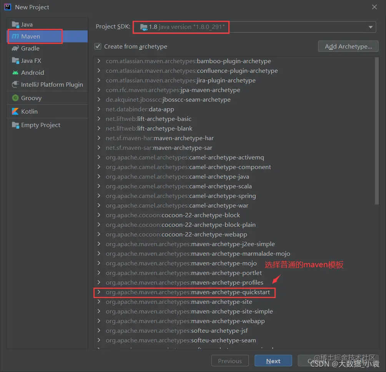Expand the camel-archetype-spring row
This screenshot has height=372, width=386.
(x=99, y=196)
